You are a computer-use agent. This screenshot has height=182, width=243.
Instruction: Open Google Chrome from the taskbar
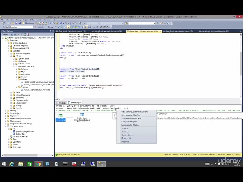pyautogui.click(x=38, y=164)
